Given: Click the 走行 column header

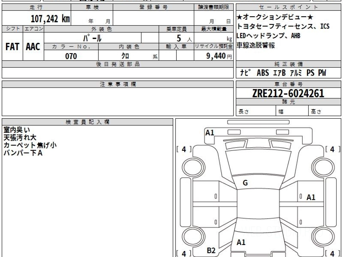Looking at the screenshot, I should coord(36,7).
